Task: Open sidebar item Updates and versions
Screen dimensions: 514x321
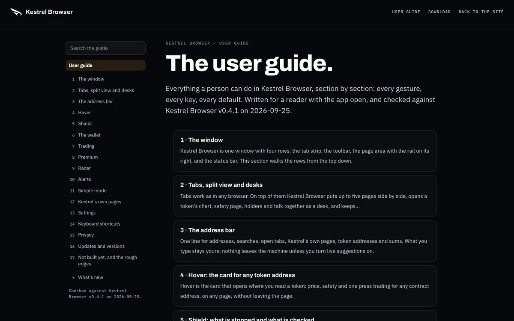Action: tap(105, 246)
